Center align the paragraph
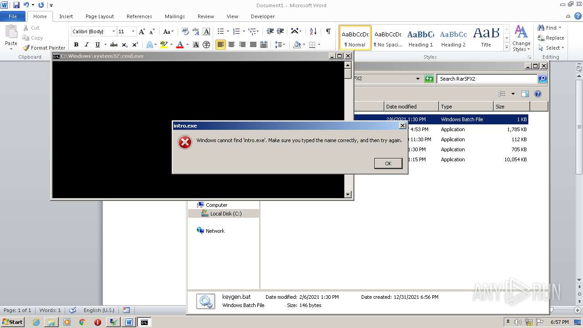Image resolution: width=583 pixels, height=328 pixels. (x=231, y=45)
